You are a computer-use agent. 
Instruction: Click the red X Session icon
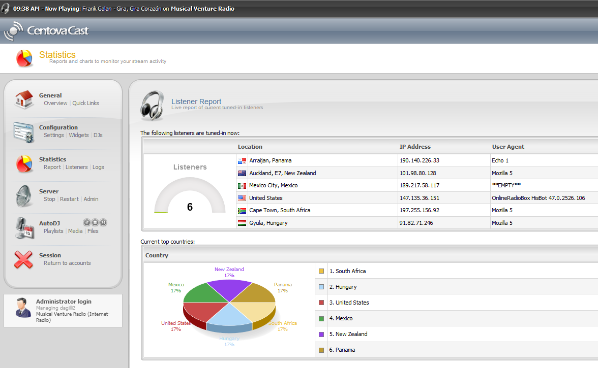(24, 259)
